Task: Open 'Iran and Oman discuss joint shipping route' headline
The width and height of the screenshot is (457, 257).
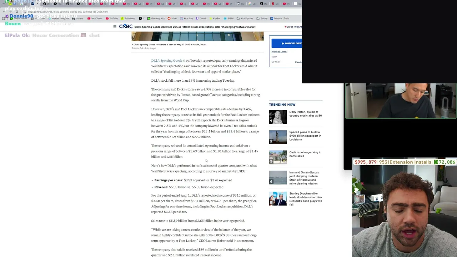Action: 304,178
